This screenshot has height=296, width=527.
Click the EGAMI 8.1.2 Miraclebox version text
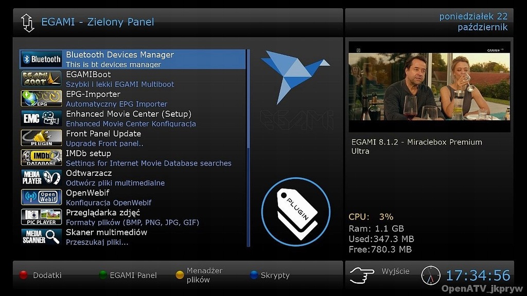(417, 146)
